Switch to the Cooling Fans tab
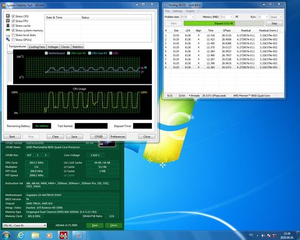 (x=37, y=47)
